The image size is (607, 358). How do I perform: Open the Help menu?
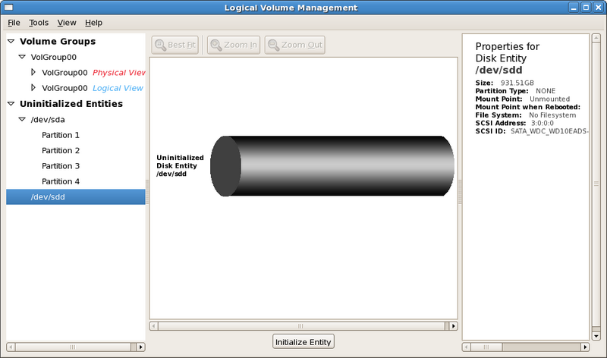[93, 23]
